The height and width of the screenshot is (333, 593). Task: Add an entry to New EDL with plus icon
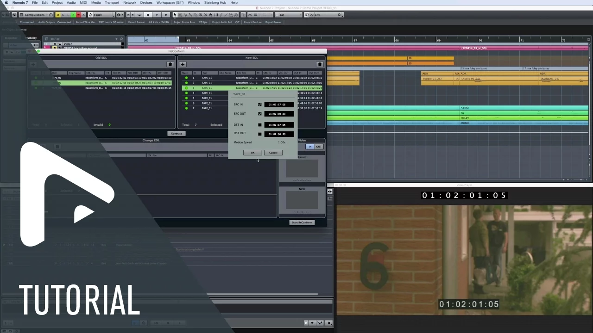tap(183, 64)
